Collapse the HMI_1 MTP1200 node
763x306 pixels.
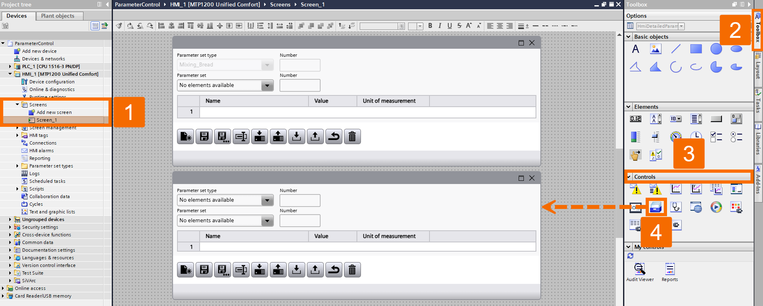[10, 74]
